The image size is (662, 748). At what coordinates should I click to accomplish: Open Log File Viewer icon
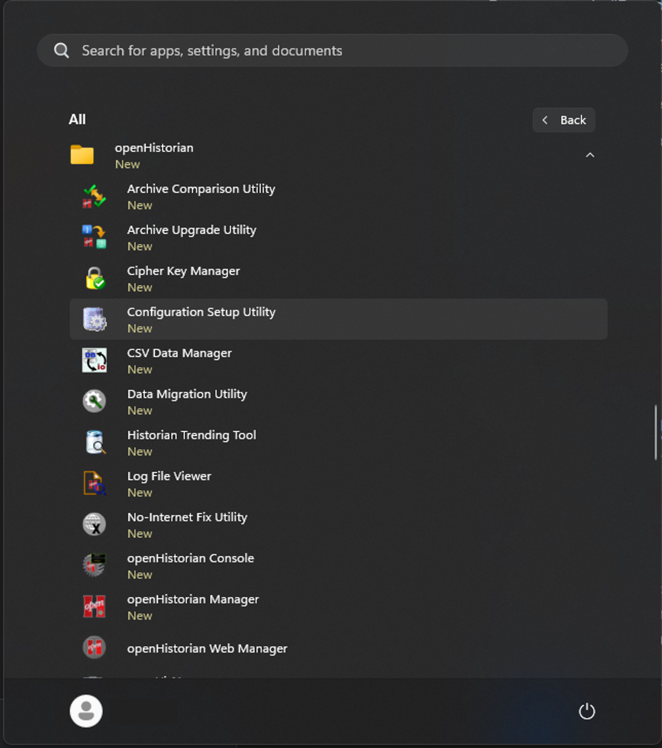94,484
